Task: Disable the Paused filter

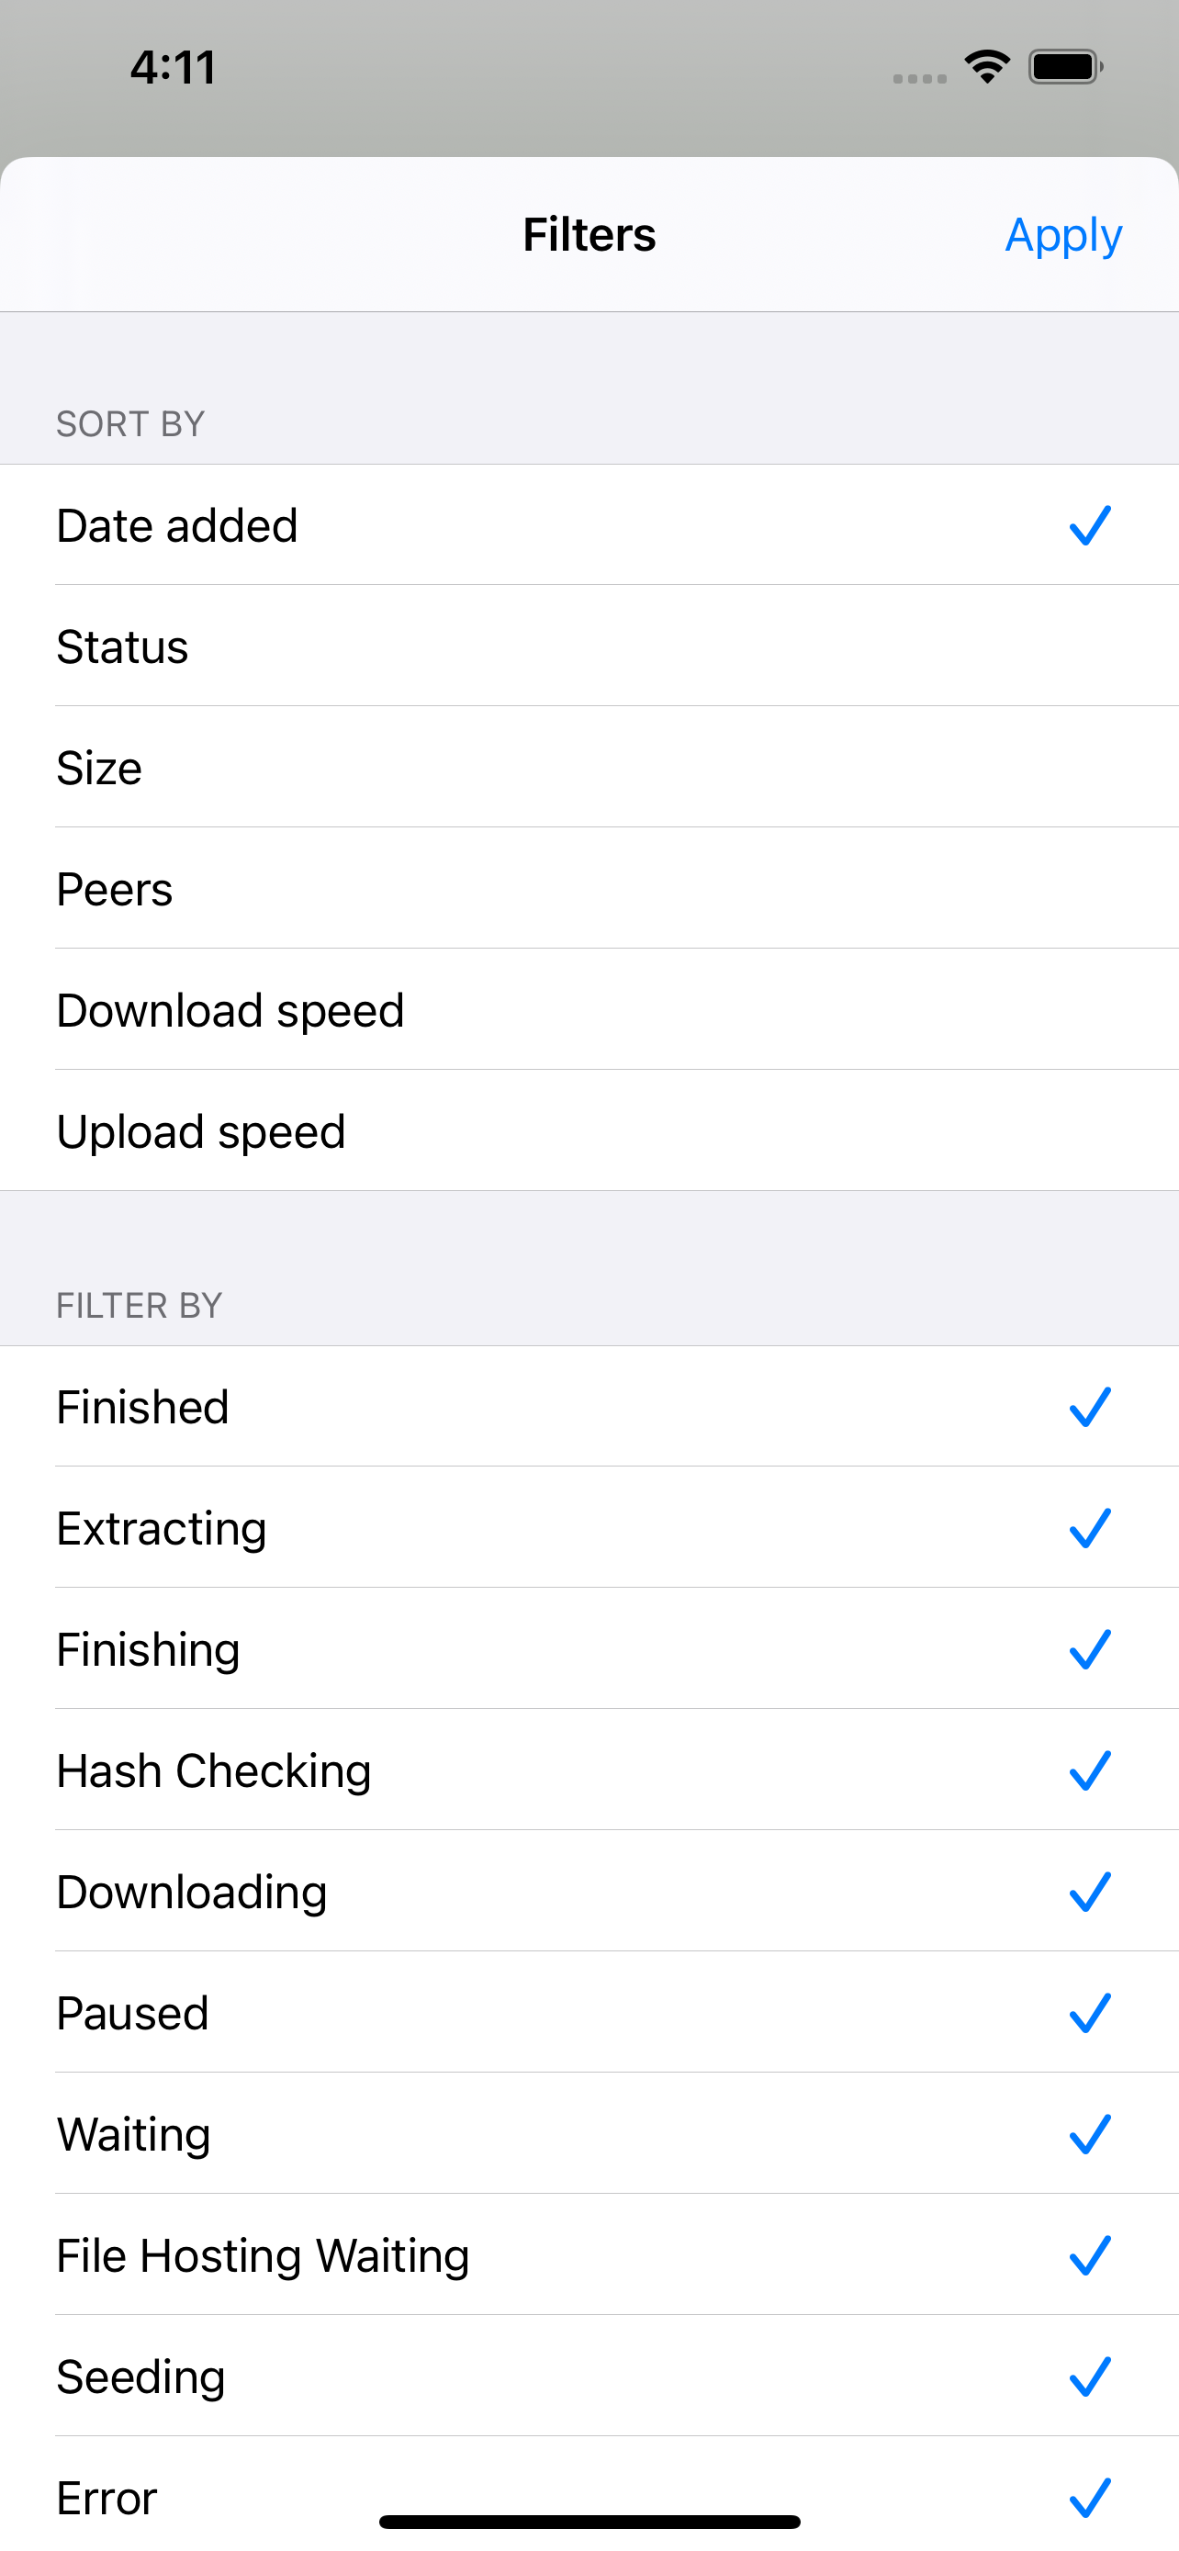Action: coord(589,2012)
